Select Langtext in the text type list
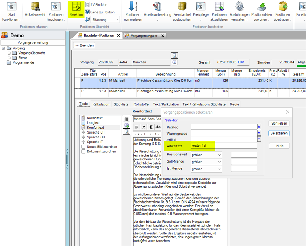The height and width of the screenshot is (246, 306). pyautogui.click(x=93, y=123)
